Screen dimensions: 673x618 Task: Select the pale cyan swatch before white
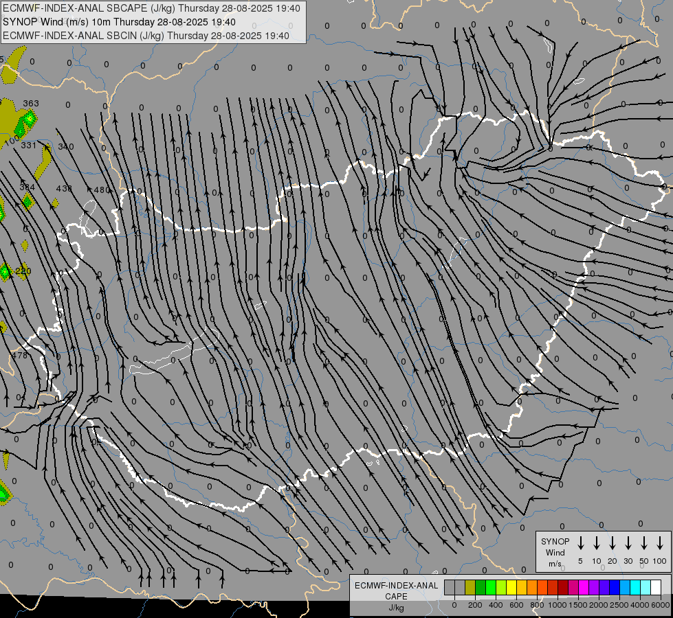coord(645,587)
